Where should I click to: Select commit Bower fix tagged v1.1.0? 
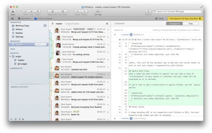click(x=80, y=113)
